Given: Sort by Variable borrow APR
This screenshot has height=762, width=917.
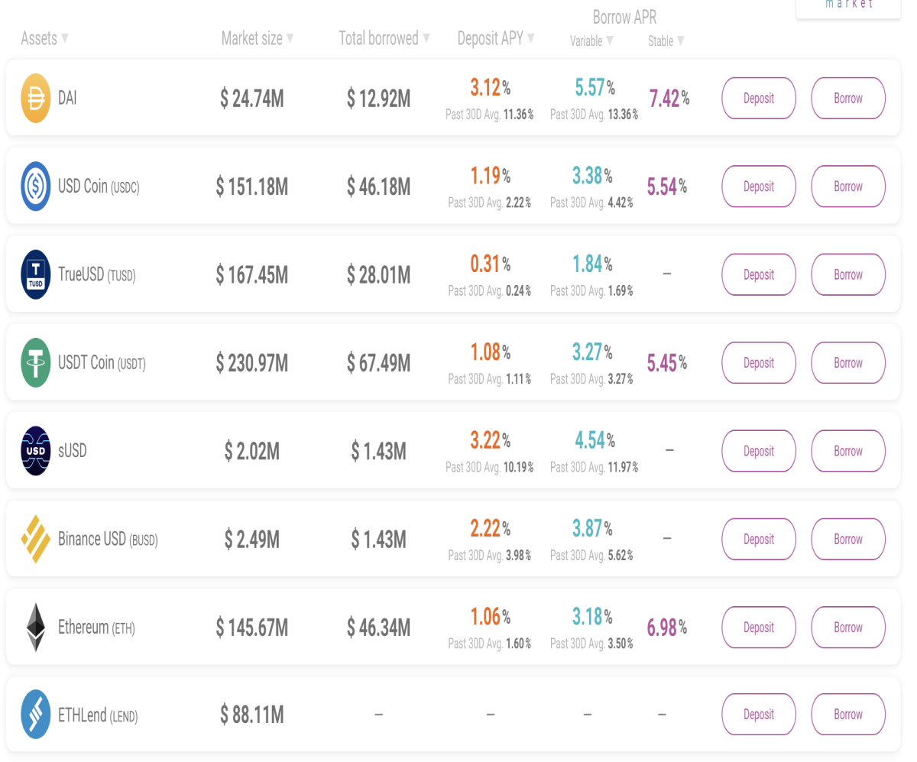Looking at the screenshot, I should 591,41.
